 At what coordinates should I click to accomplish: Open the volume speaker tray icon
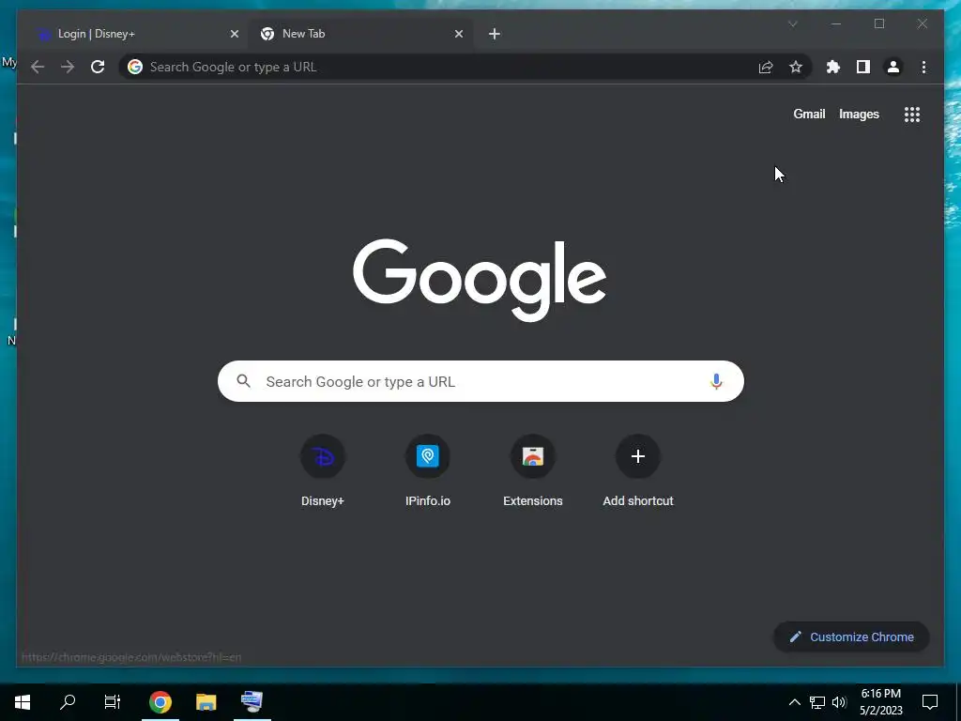click(840, 702)
